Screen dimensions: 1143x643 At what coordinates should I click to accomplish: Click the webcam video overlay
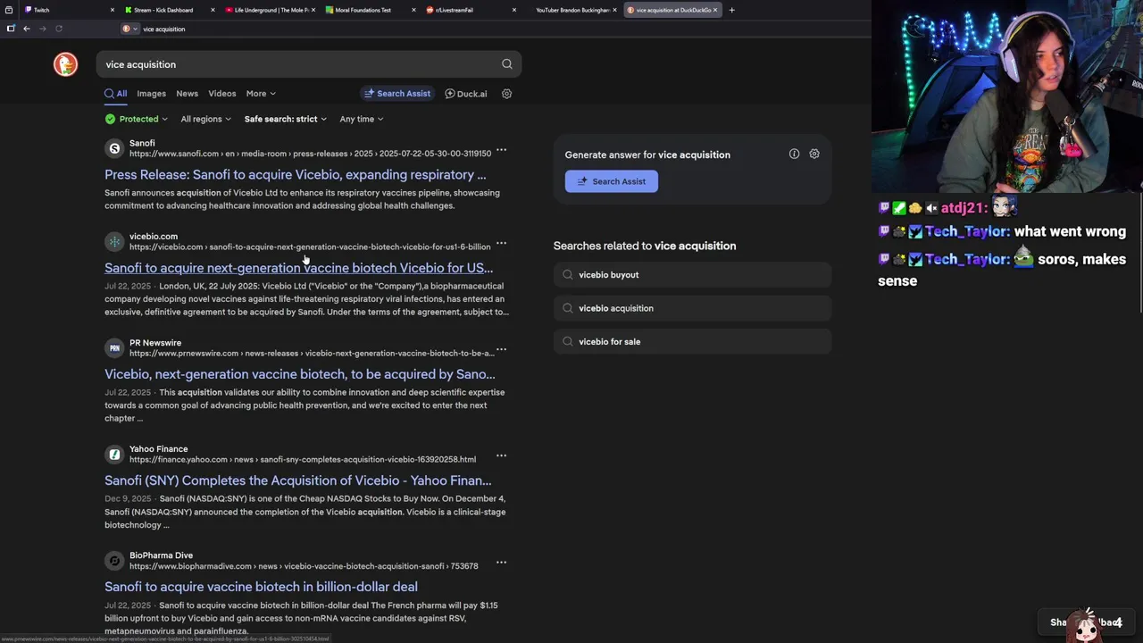point(1007,96)
